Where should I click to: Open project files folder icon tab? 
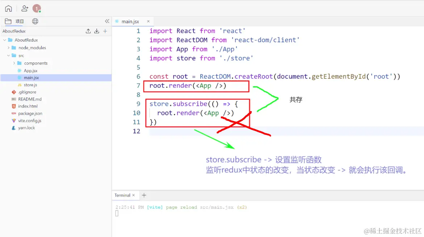[x=8, y=21]
